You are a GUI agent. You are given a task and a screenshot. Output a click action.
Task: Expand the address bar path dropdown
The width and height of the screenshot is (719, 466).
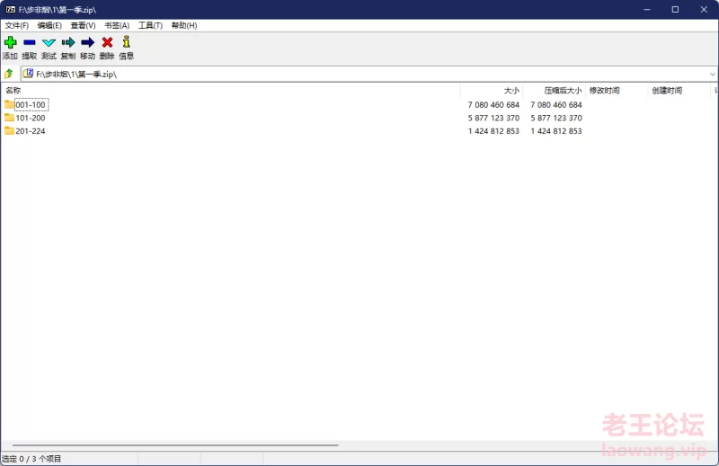coord(712,74)
